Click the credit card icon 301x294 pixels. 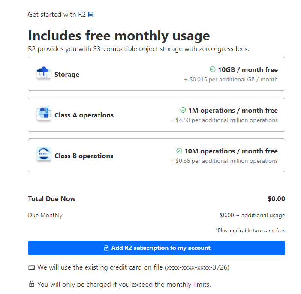click(x=31, y=267)
